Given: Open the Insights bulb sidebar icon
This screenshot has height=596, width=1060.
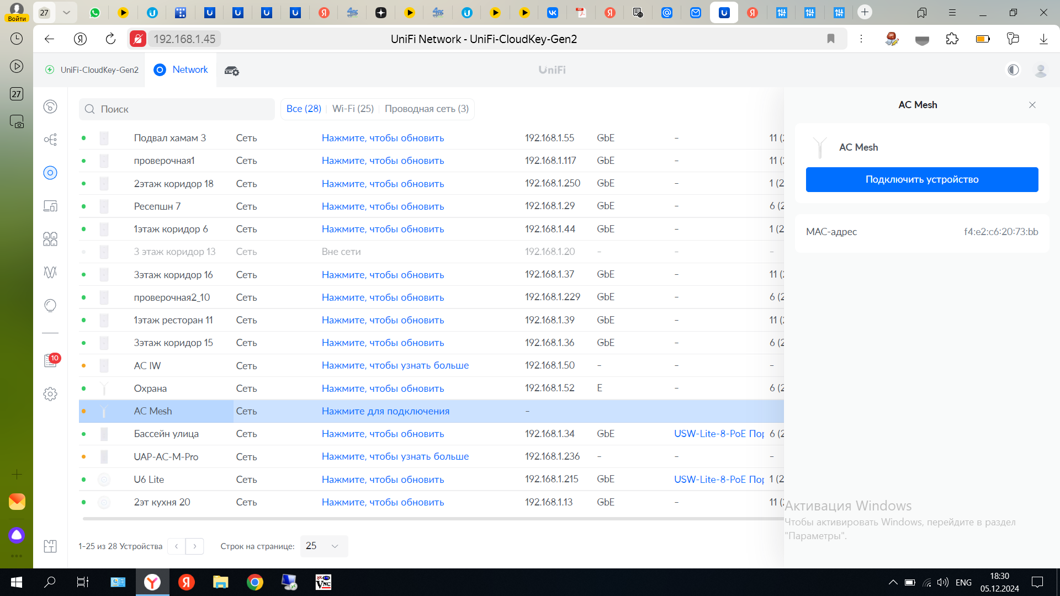Looking at the screenshot, I should point(50,305).
